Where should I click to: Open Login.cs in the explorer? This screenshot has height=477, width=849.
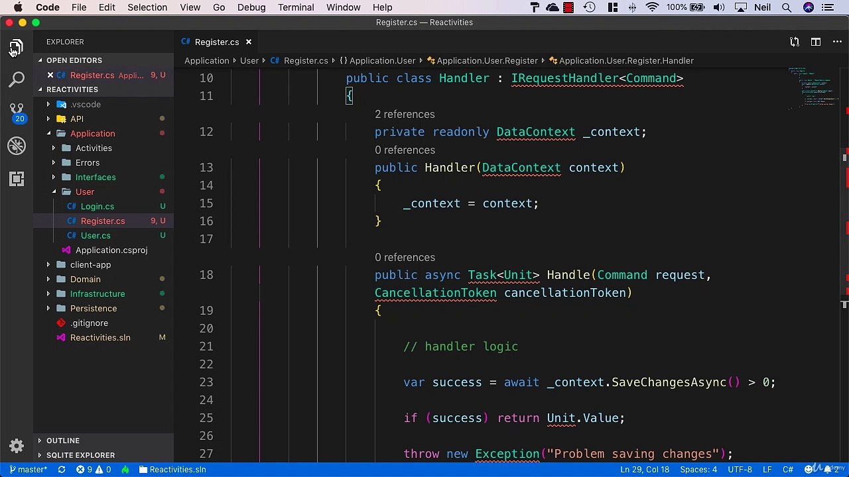[98, 206]
